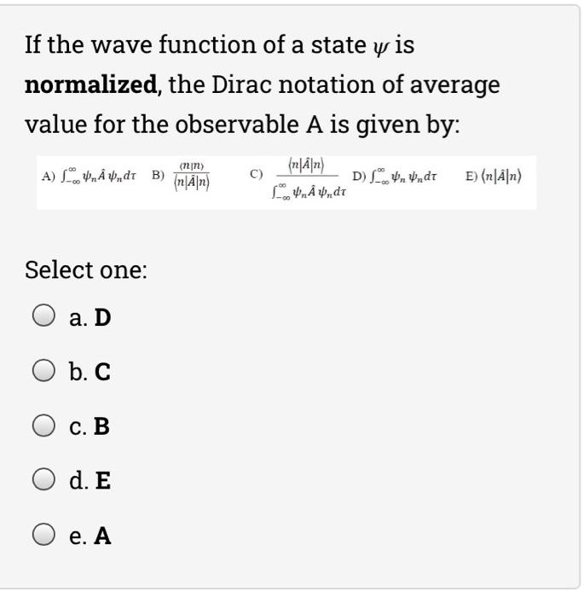Click formula C fraction with integral denominator
Image resolution: width=584 pixels, height=591 pixels.
click(304, 177)
